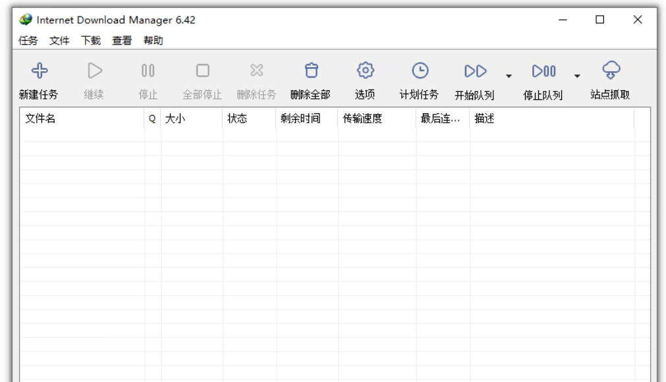Open the 下载 menu
Screen dimensions: 666x382
pyautogui.click(x=91, y=41)
